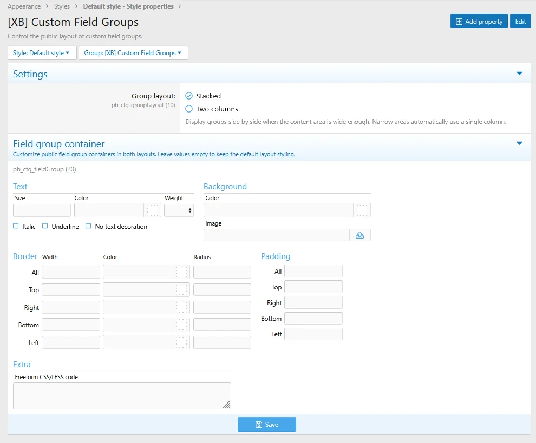This screenshot has height=443, width=536.
Task: Check the No text decoration box
Action: pos(88,226)
